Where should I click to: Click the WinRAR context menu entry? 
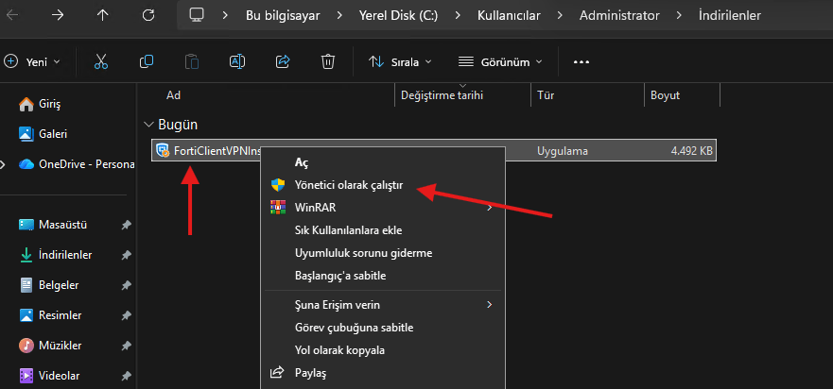(383, 208)
